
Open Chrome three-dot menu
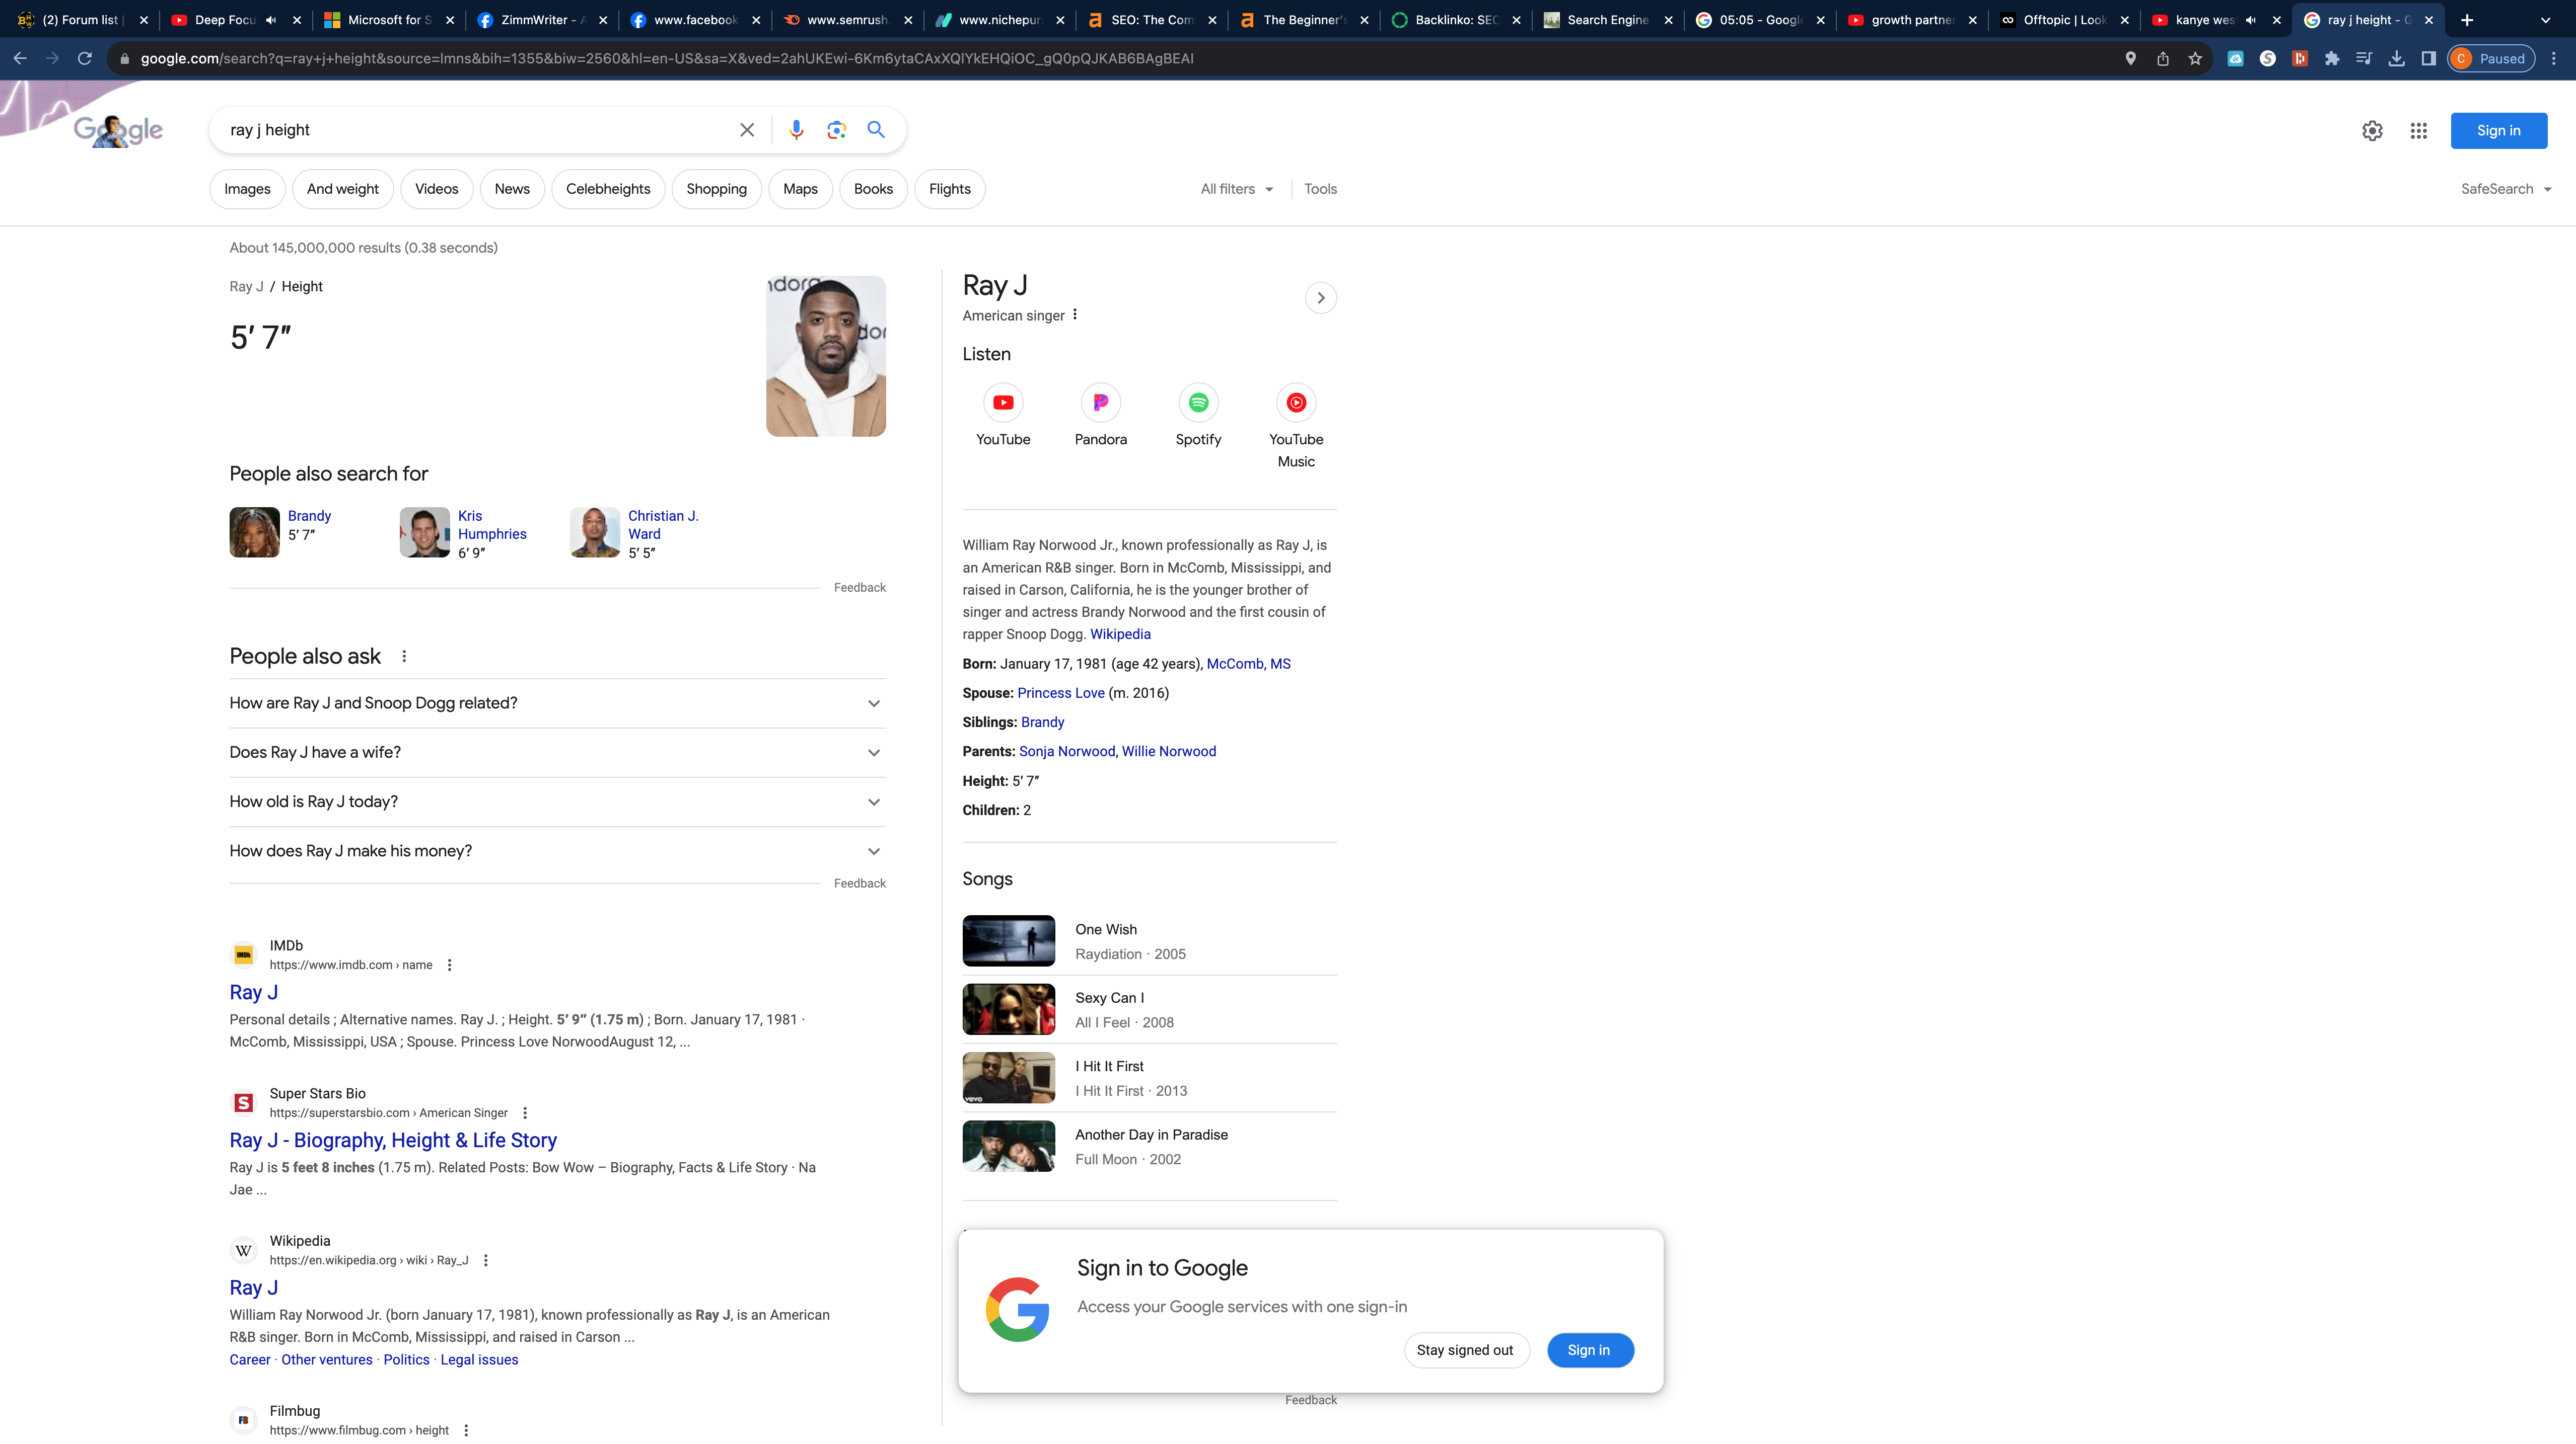tap(2553, 59)
